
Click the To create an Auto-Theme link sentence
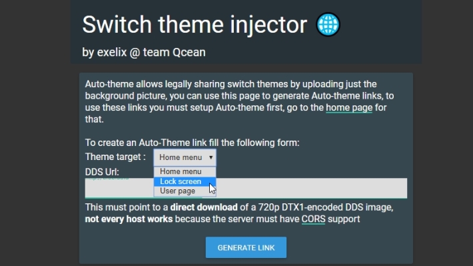[x=192, y=143]
